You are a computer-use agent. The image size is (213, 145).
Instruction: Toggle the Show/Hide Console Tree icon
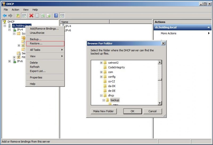click(x=24, y=16)
